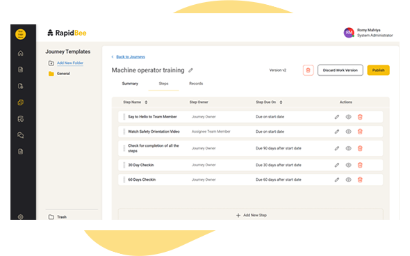Click the RapidBee logo
The image size is (410, 256).
tap(67, 33)
